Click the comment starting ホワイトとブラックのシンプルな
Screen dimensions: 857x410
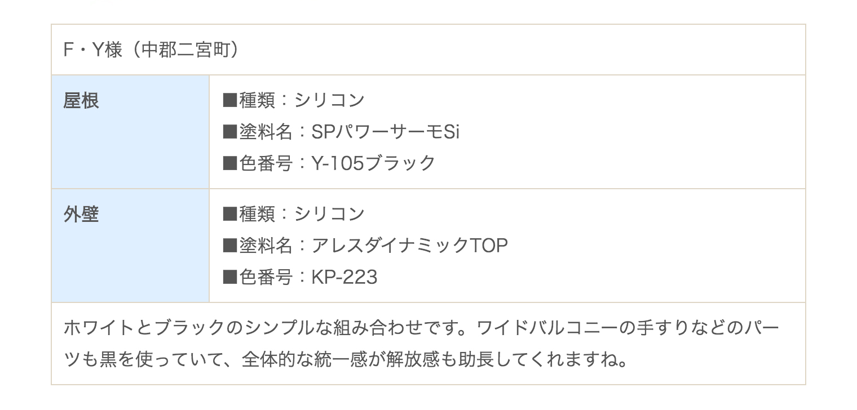[x=422, y=343]
